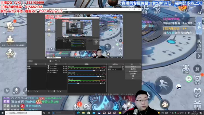Toggle lock on the first 文本 (GDI+) source
This screenshot has height=115, width=204.
point(66,66)
